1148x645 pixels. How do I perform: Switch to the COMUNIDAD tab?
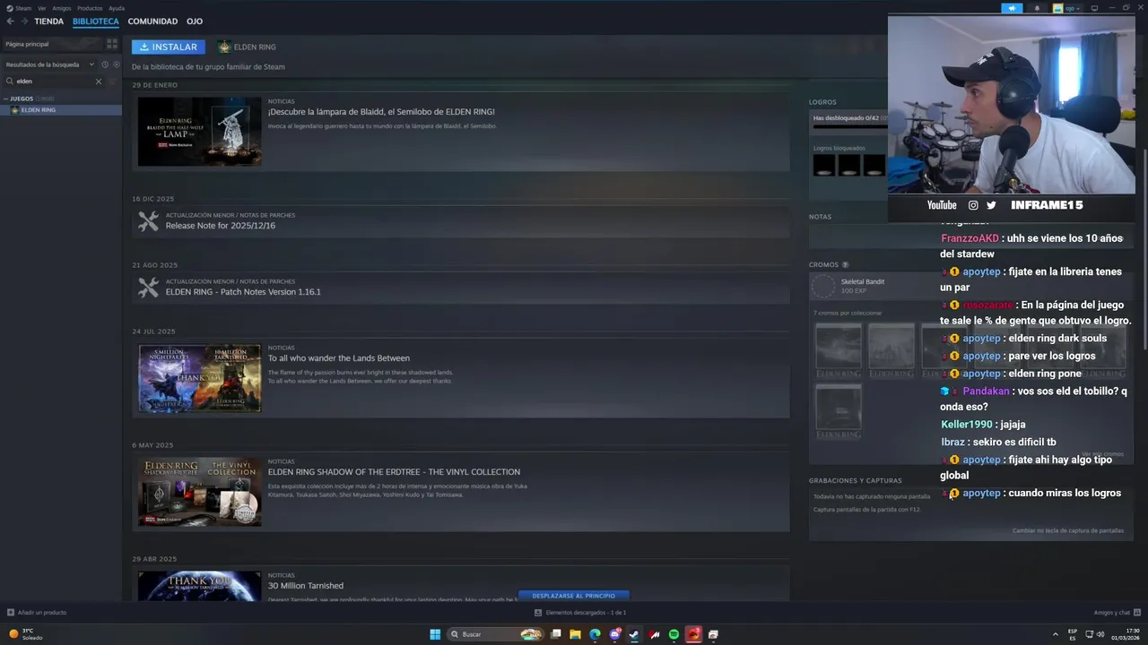click(x=152, y=21)
